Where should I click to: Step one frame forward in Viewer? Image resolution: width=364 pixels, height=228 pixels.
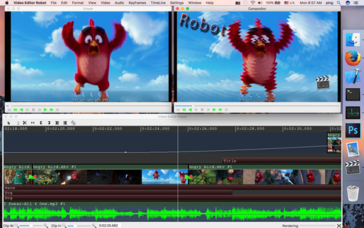(39, 109)
